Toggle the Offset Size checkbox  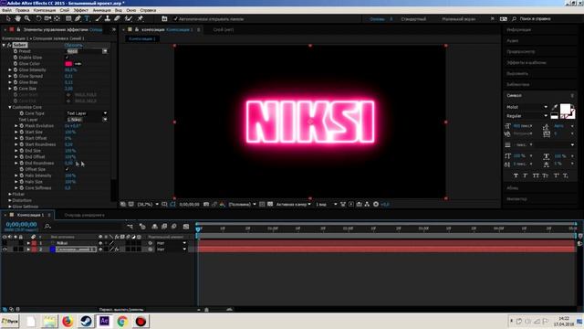pyautogui.click(x=67, y=169)
